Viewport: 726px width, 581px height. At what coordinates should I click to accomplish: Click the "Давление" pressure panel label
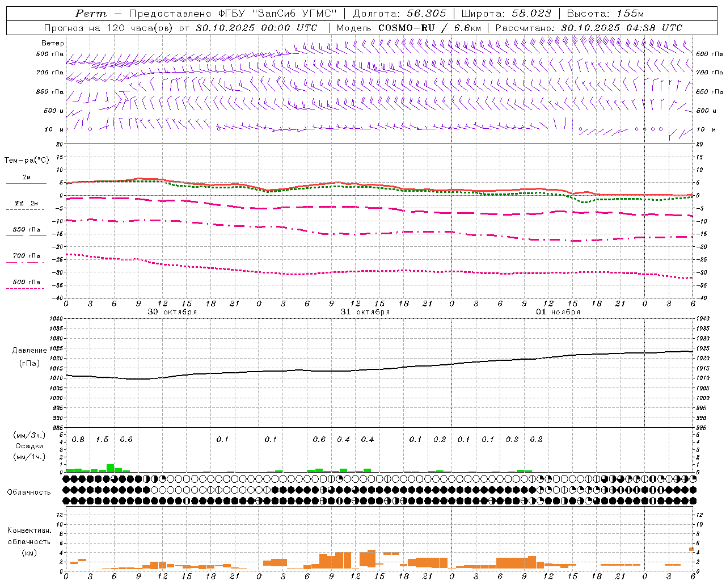pos(29,351)
